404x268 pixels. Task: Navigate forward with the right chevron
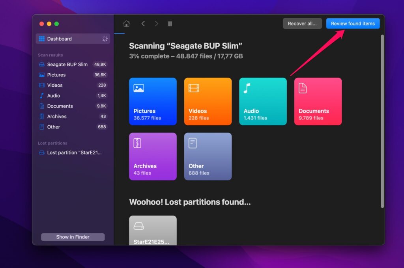(x=156, y=24)
